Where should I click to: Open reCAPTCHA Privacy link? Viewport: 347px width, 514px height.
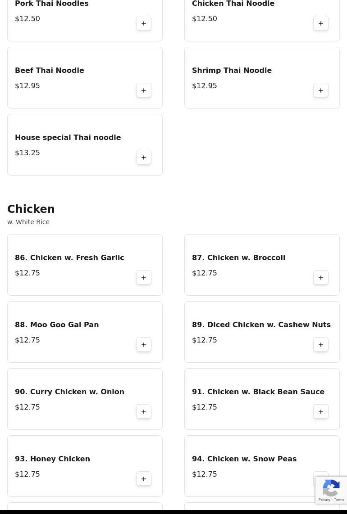coord(324,500)
